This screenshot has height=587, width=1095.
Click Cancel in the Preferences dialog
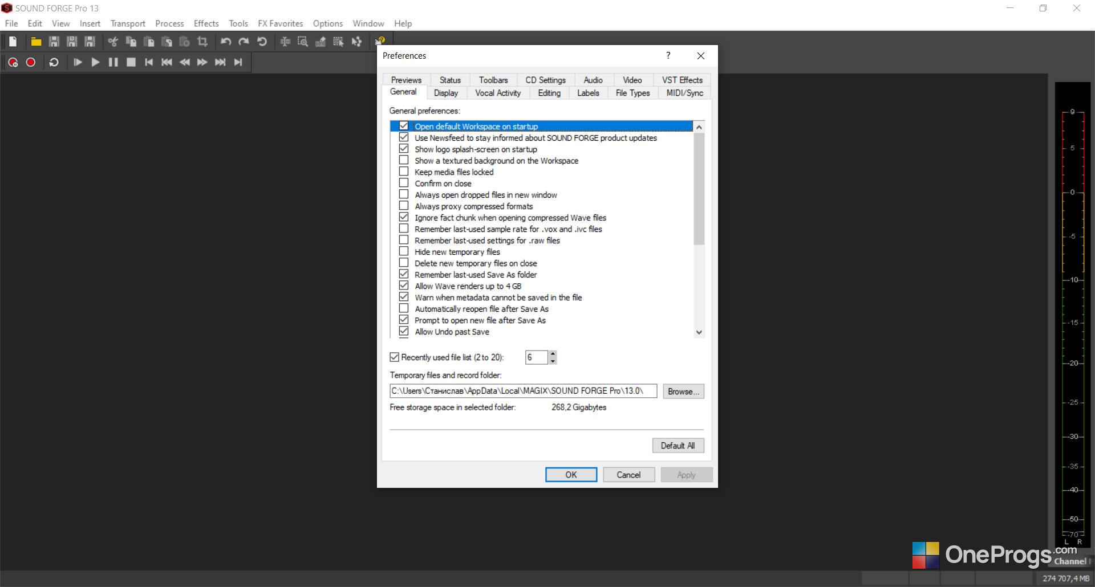628,475
